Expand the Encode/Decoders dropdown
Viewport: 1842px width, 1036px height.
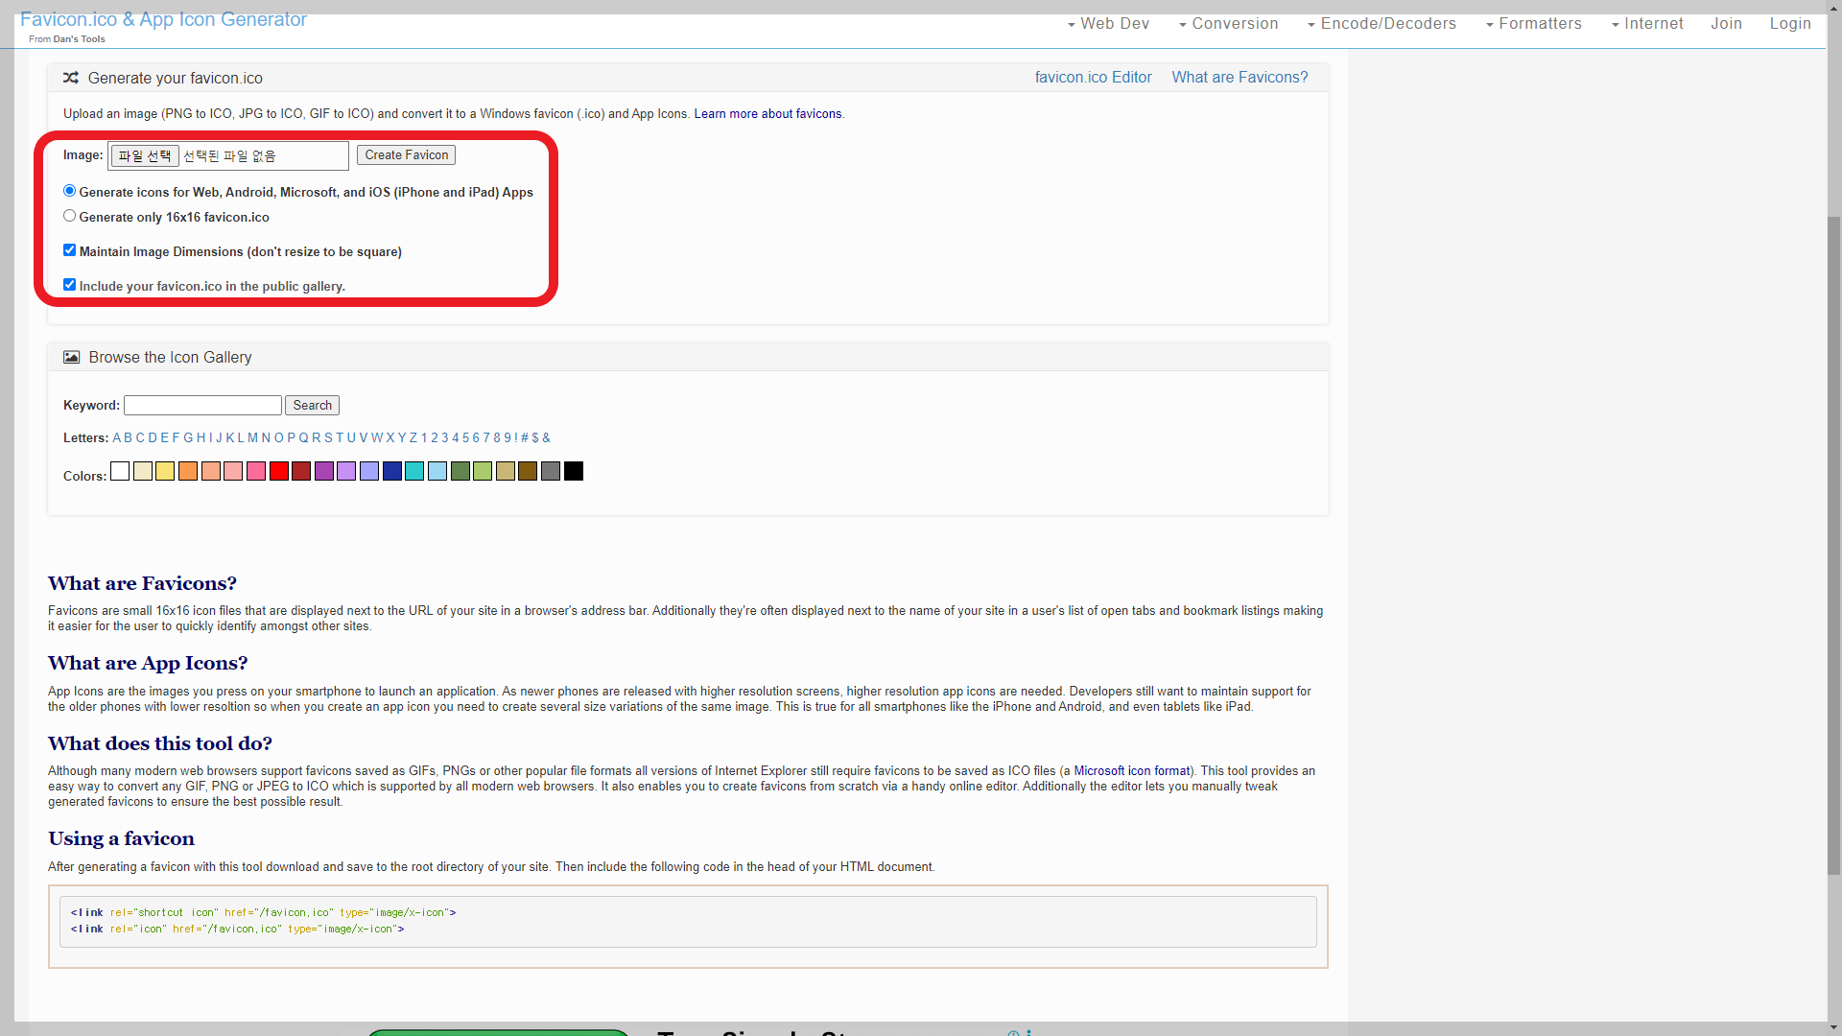click(x=1381, y=24)
